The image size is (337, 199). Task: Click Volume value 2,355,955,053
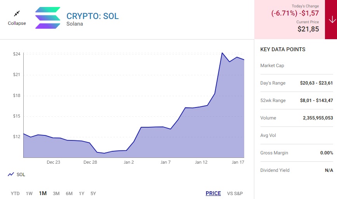click(x=318, y=118)
